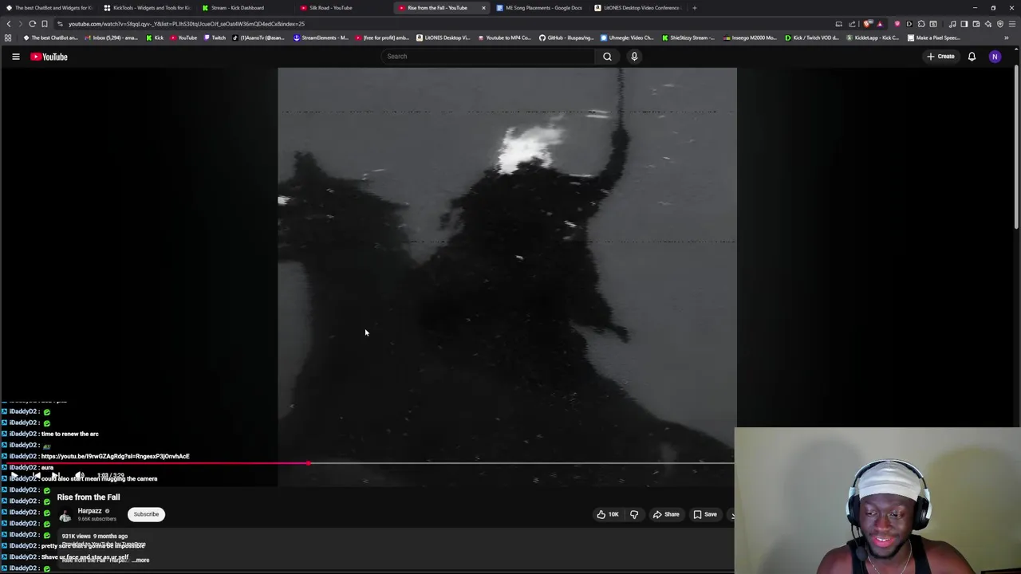
Task: Open the Brave Shields lion icon
Action: click(866, 24)
